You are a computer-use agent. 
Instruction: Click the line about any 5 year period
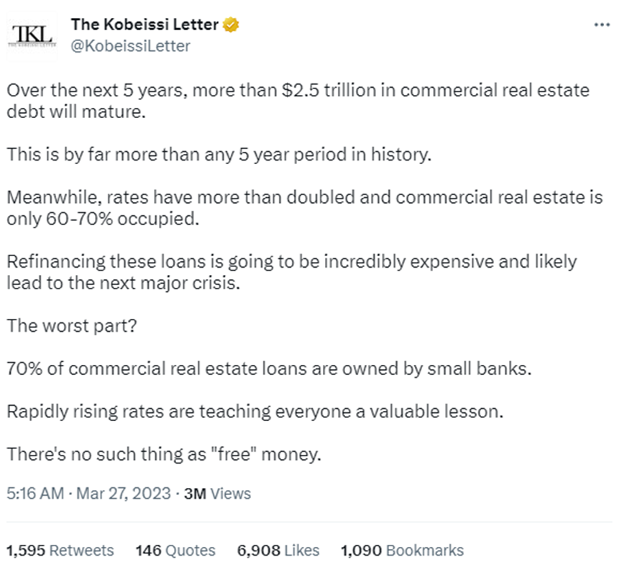(x=219, y=155)
